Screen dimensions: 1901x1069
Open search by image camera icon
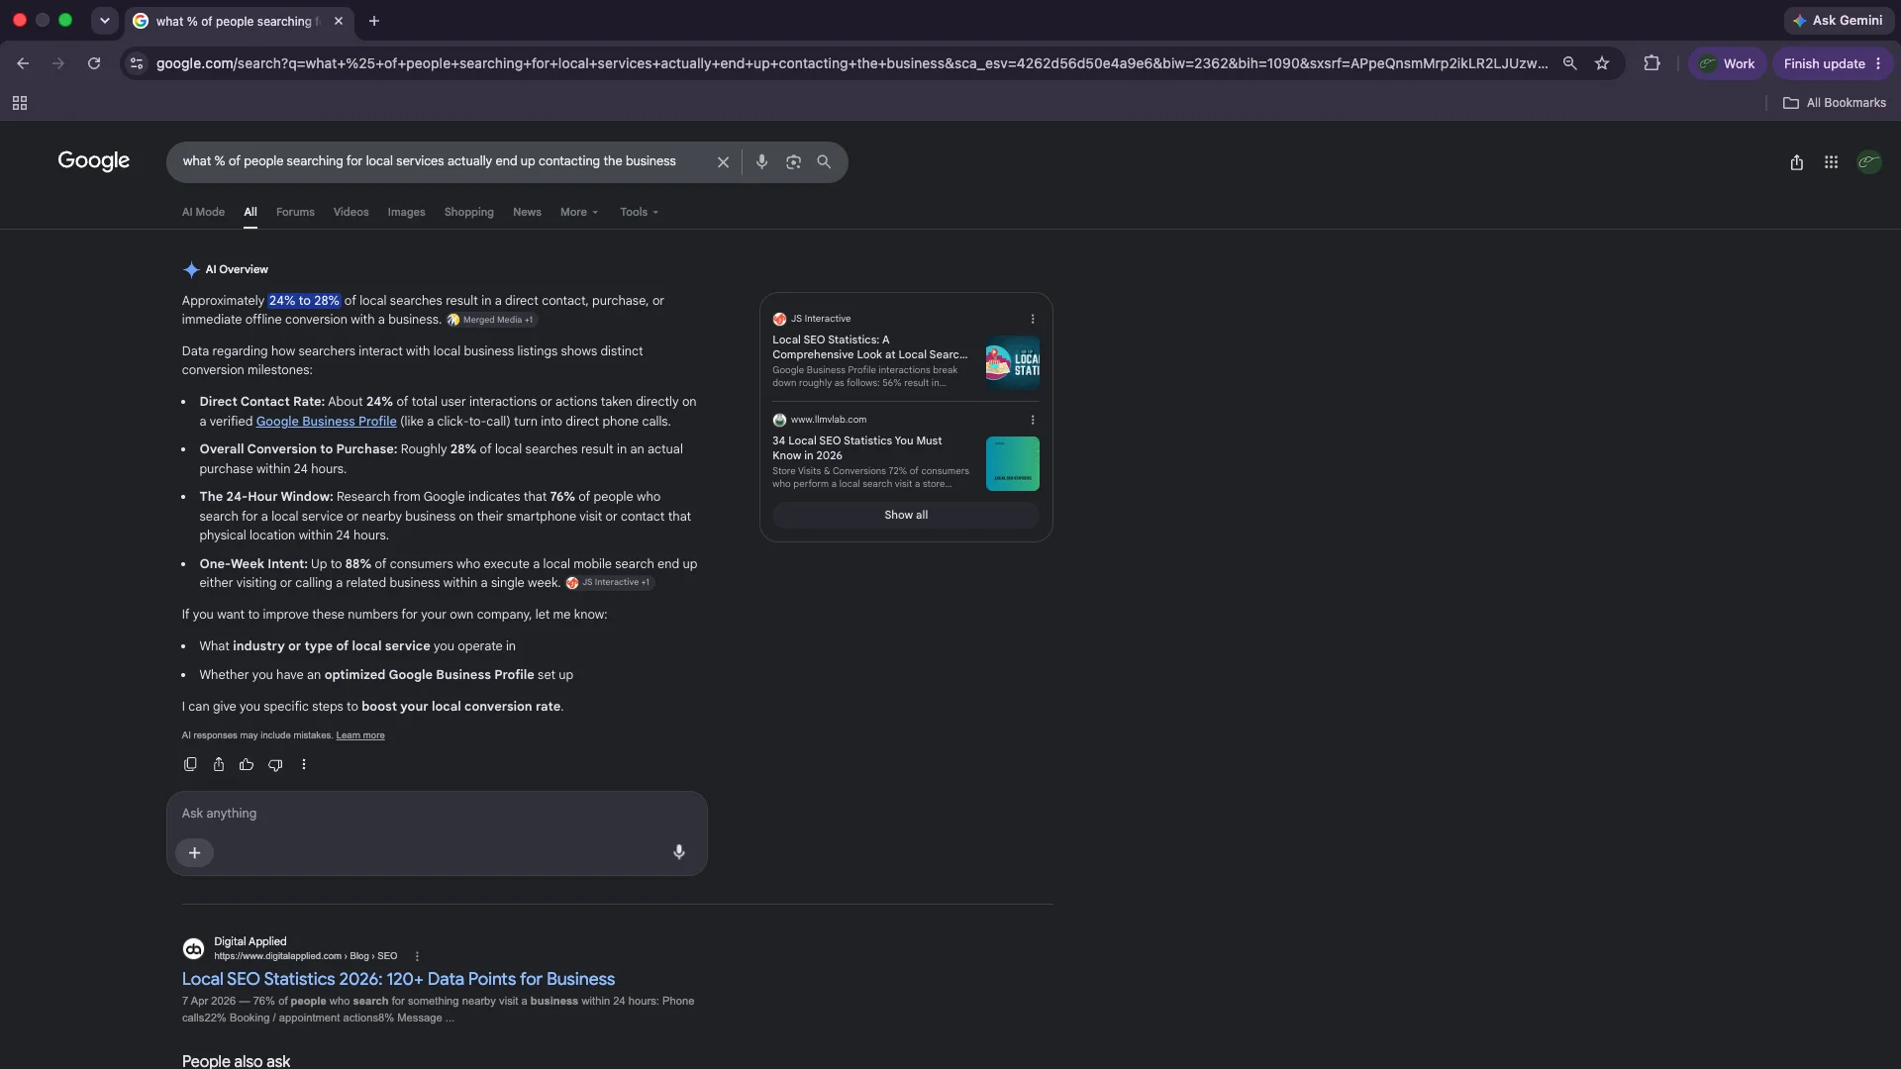(793, 162)
